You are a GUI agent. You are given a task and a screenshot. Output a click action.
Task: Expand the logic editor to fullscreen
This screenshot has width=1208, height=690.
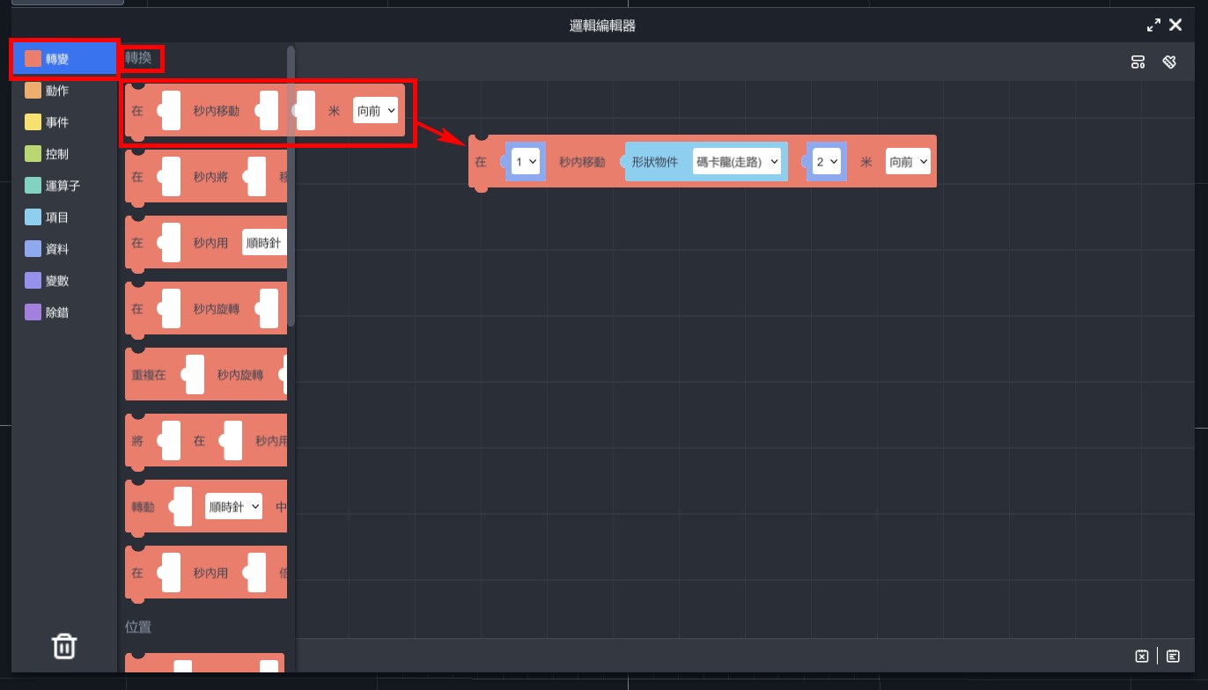[1153, 26]
